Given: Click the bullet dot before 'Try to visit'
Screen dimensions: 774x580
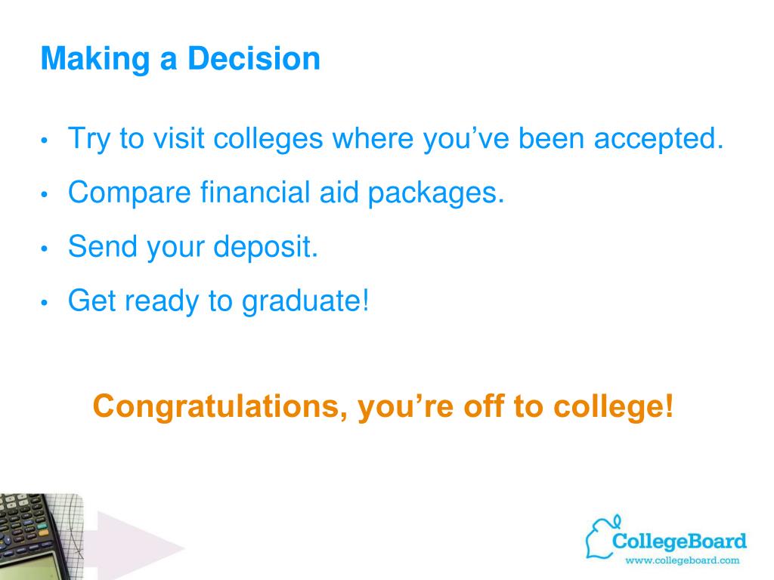Looking at the screenshot, I should [45, 140].
